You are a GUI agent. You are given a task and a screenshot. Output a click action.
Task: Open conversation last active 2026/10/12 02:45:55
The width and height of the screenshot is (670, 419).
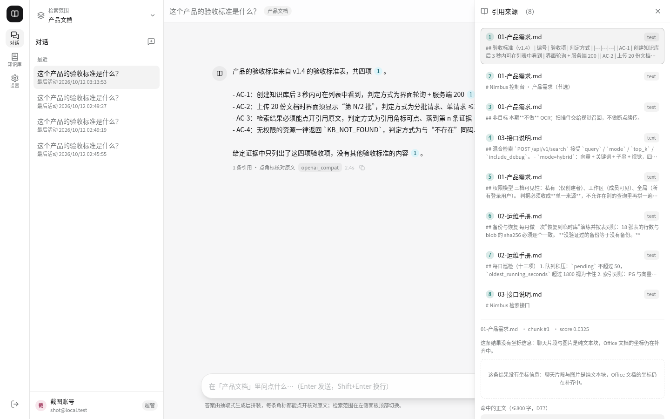point(96,149)
